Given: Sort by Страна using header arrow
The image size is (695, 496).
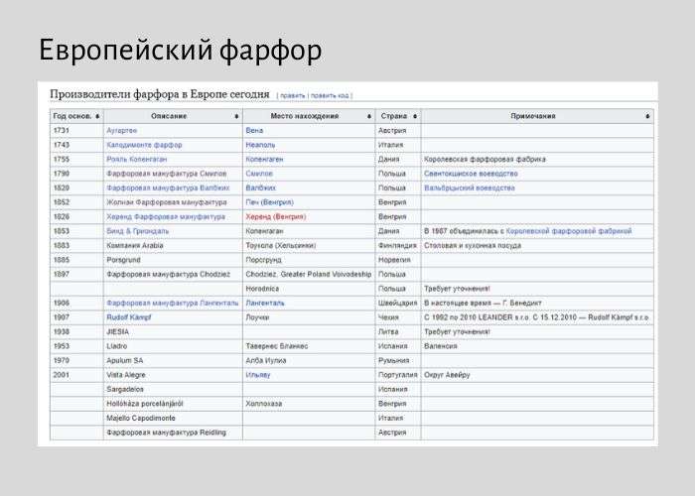Looking at the screenshot, I should (415, 116).
